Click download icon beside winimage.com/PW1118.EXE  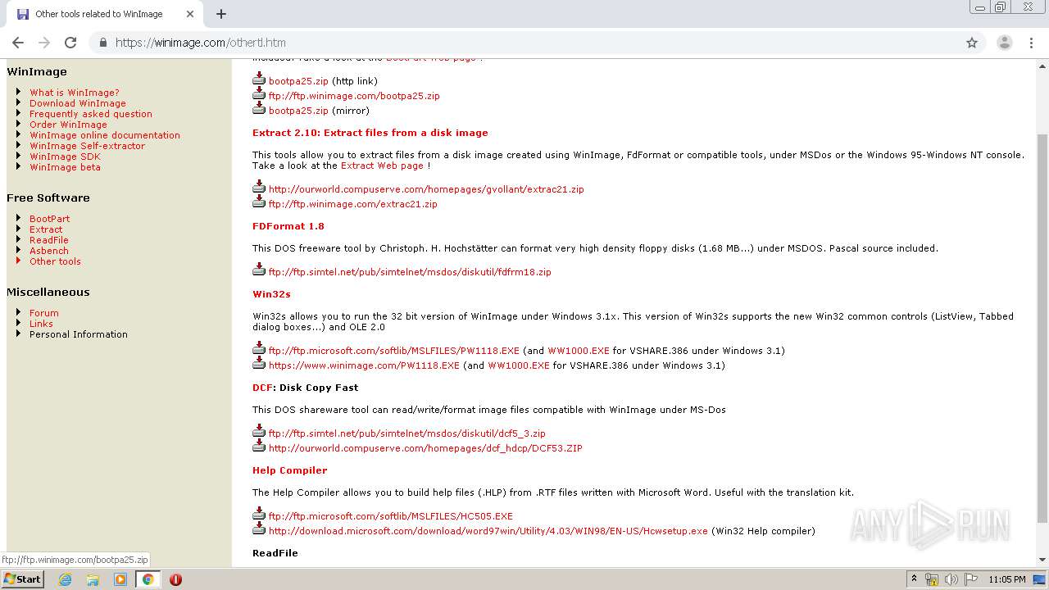tap(259, 363)
